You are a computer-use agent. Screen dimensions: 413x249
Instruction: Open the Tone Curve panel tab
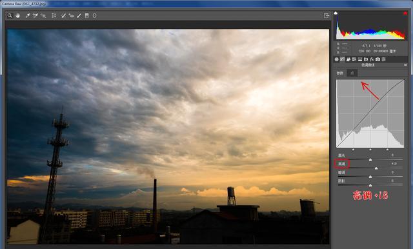(x=343, y=59)
